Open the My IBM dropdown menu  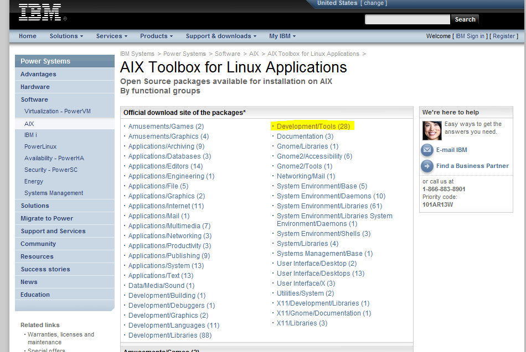pyautogui.click(x=282, y=36)
